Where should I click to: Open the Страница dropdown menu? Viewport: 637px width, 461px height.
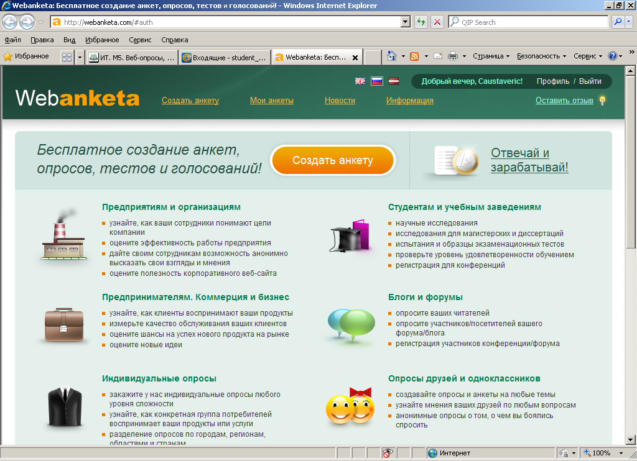[x=491, y=57]
